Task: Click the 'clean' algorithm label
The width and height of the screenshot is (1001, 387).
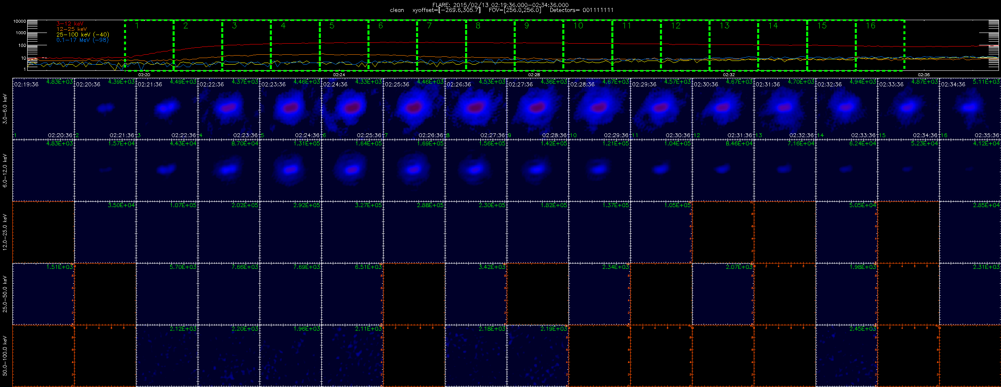Action: pos(397,10)
